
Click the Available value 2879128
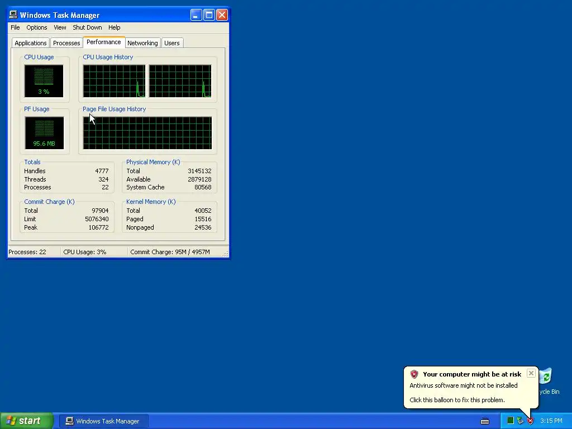(199, 179)
